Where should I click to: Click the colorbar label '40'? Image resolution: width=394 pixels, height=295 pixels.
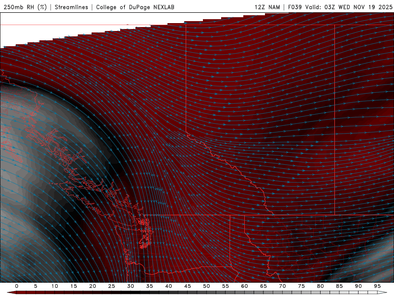point(168,286)
